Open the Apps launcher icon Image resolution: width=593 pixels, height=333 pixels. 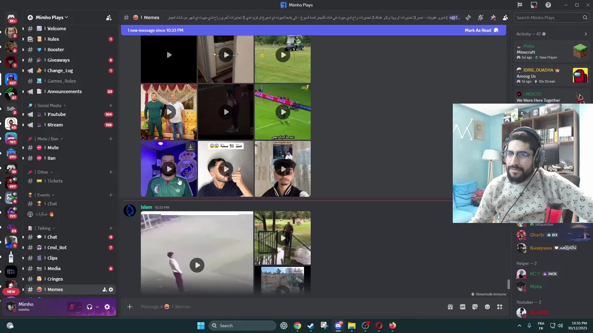click(x=499, y=307)
